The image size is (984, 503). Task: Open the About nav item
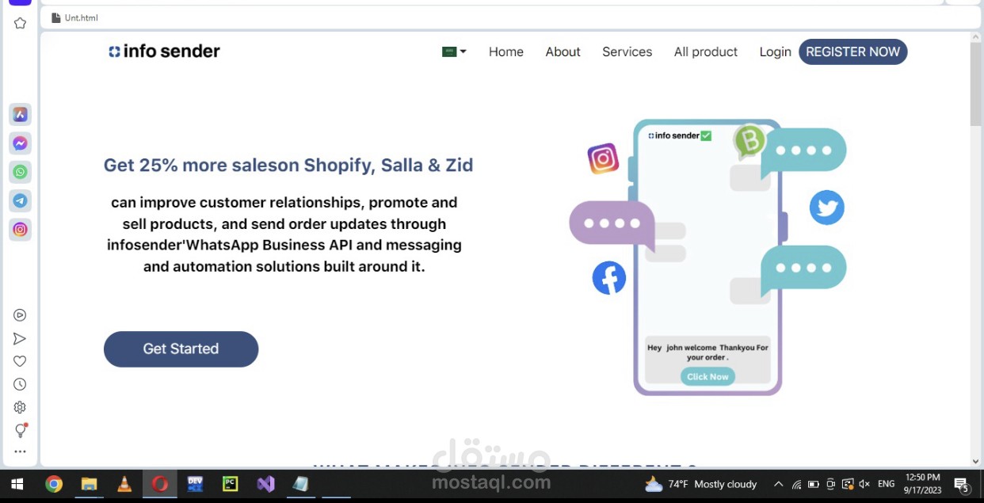563,51
